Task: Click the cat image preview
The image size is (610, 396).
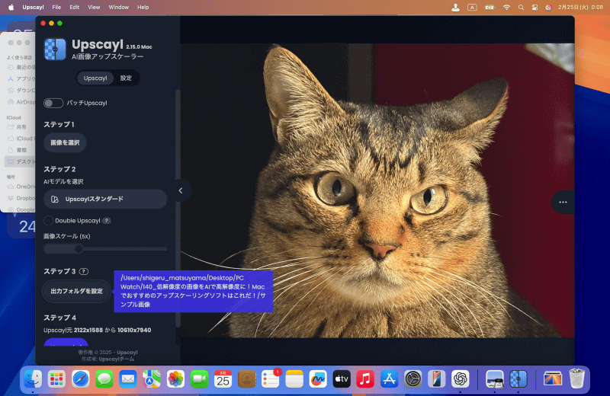Action: pyautogui.click(x=377, y=190)
